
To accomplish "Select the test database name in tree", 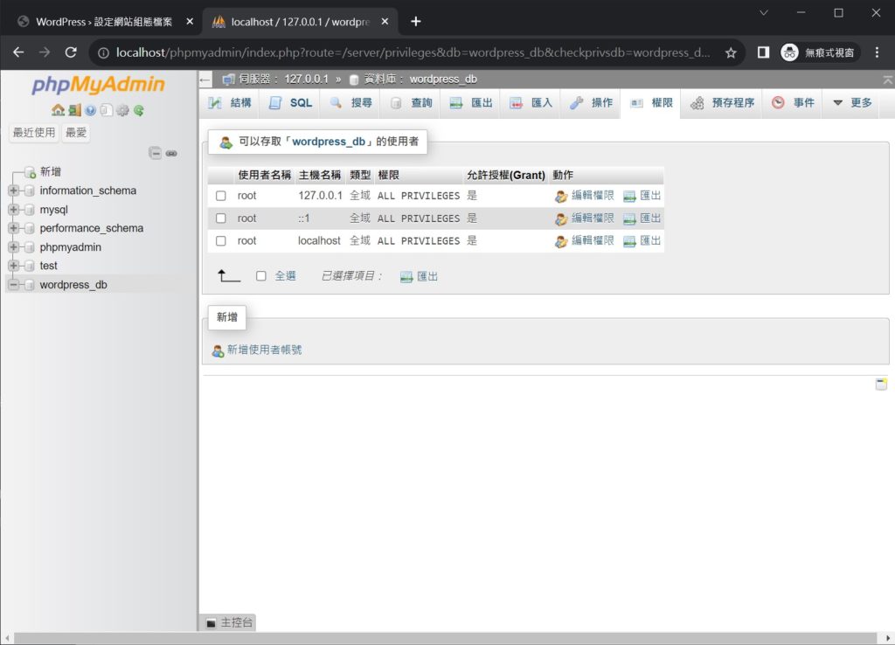I will click(x=49, y=266).
